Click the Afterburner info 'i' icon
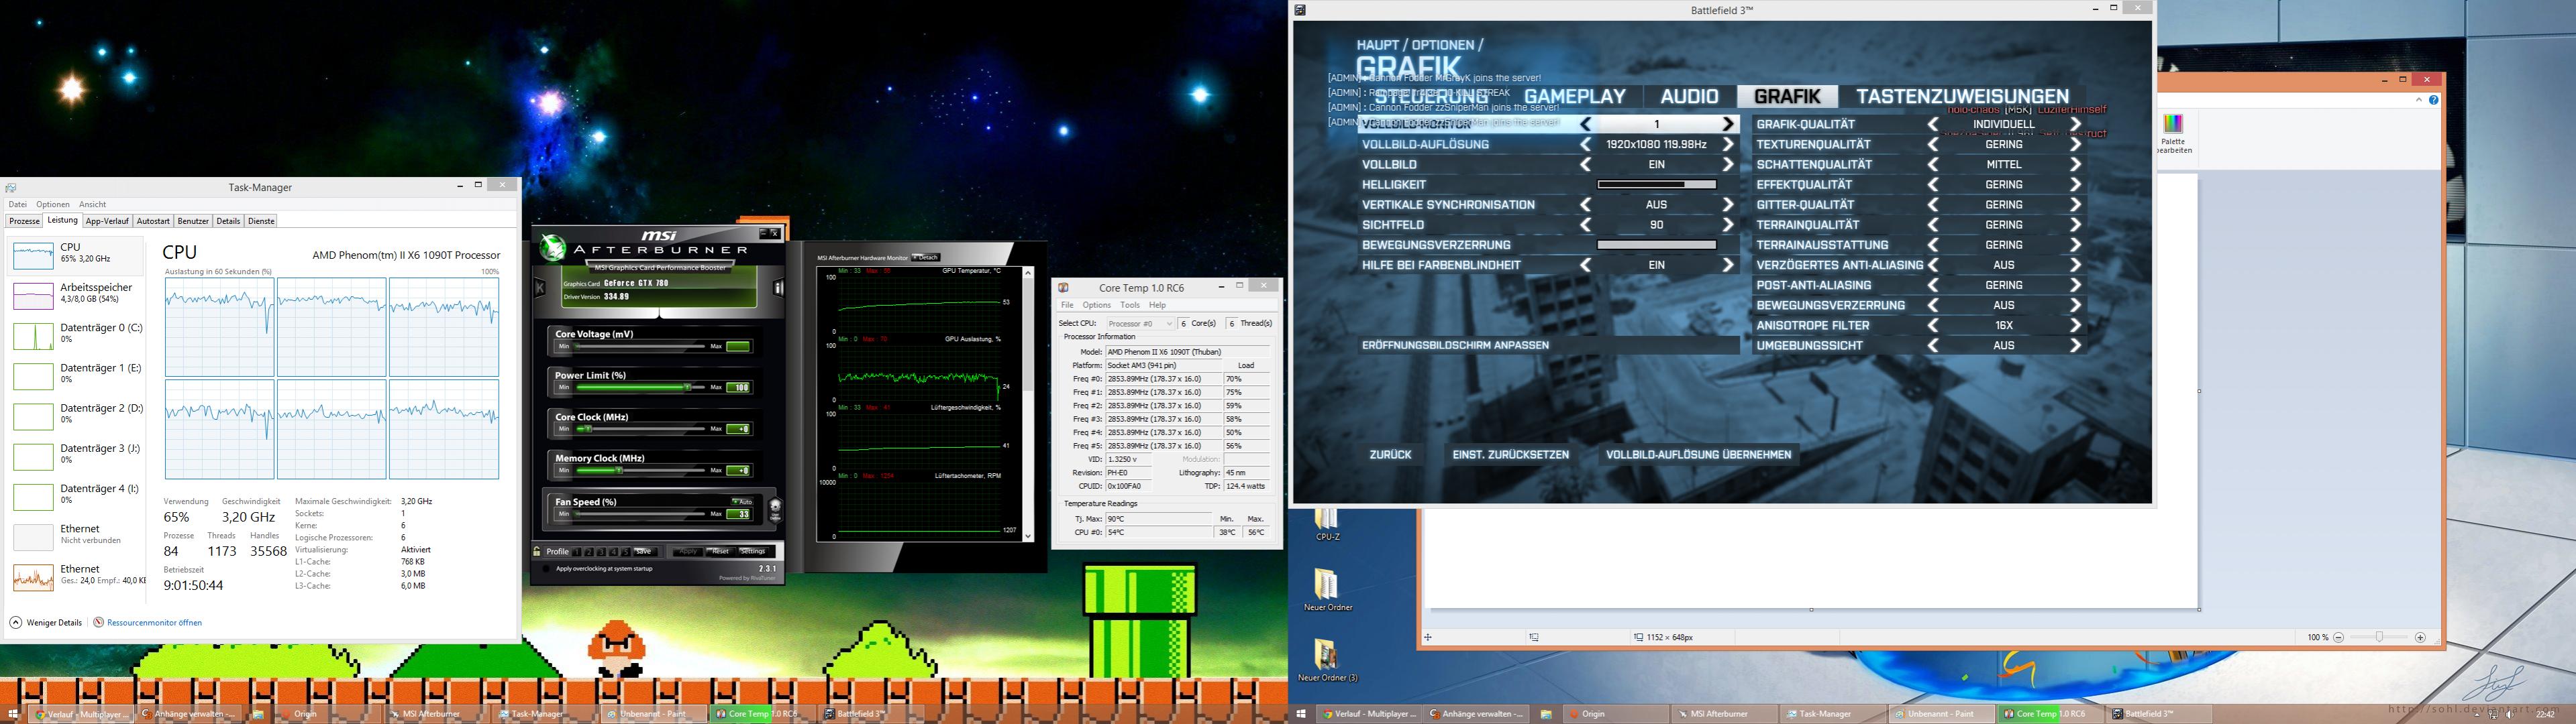The height and width of the screenshot is (724, 2576). click(778, 289)
